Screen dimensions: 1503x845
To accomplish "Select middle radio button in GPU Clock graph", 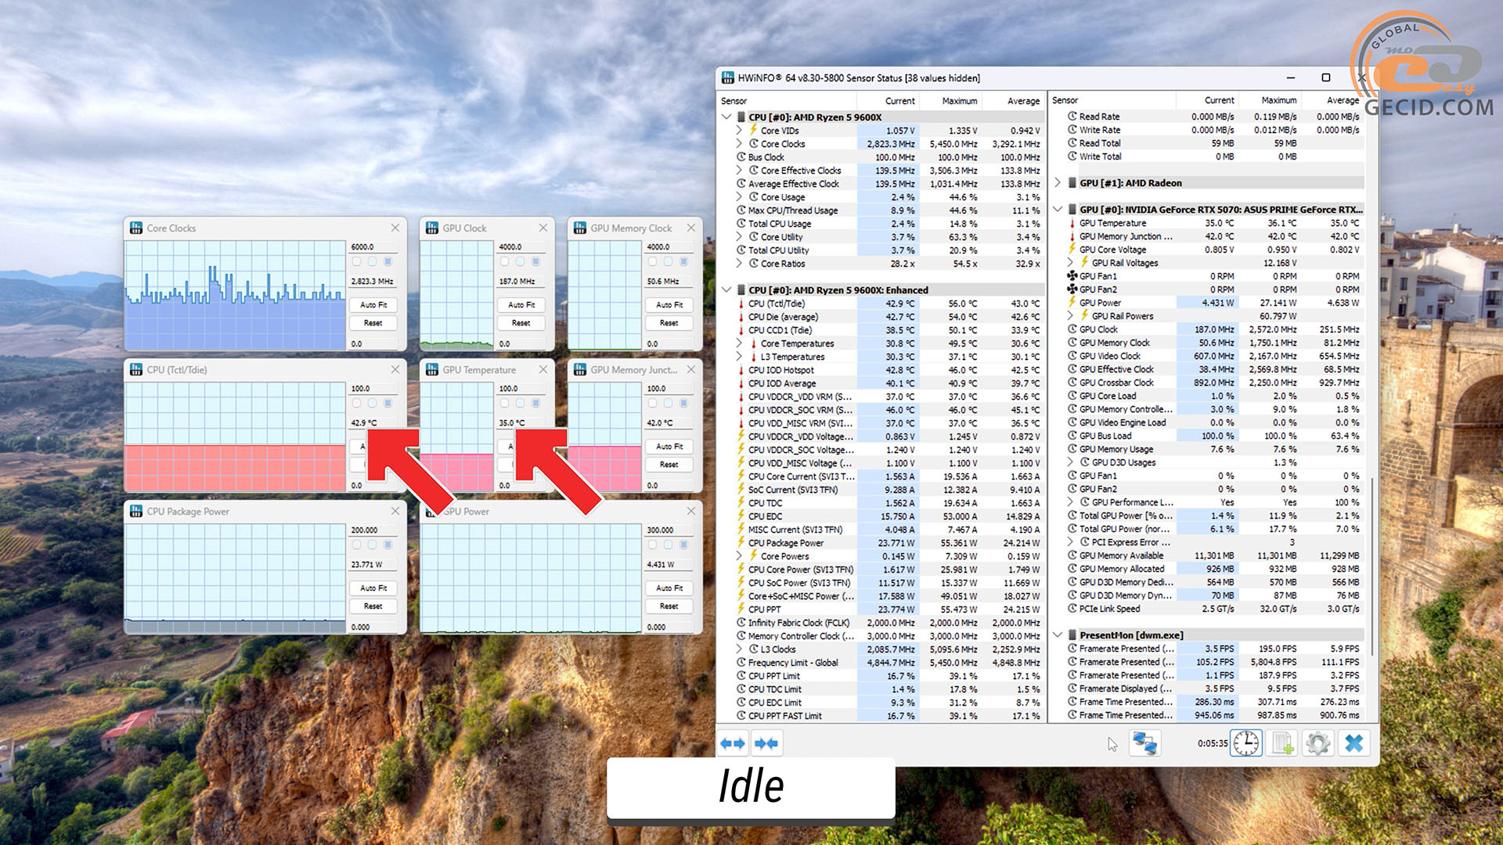I will 520,262.
